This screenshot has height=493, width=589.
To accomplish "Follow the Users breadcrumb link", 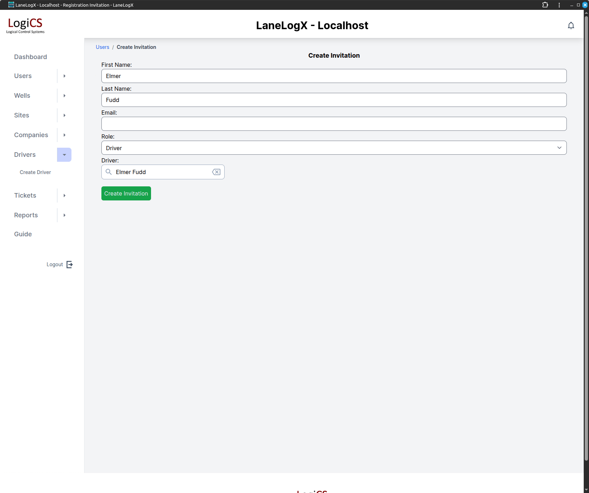I will (102, 47).
